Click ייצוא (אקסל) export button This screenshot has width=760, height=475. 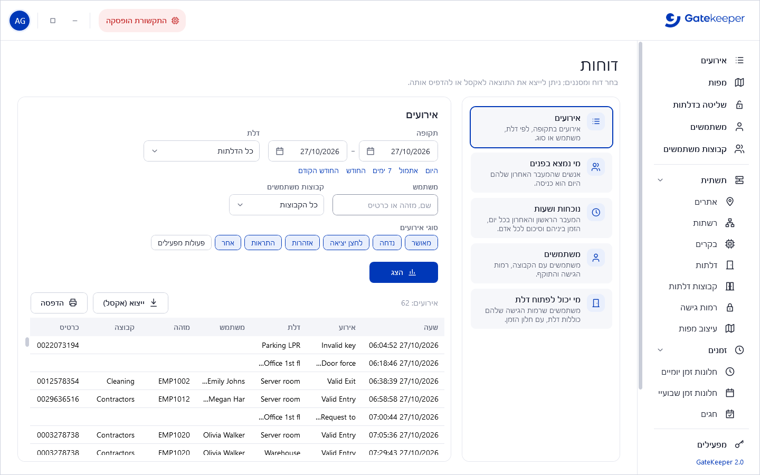130,303
